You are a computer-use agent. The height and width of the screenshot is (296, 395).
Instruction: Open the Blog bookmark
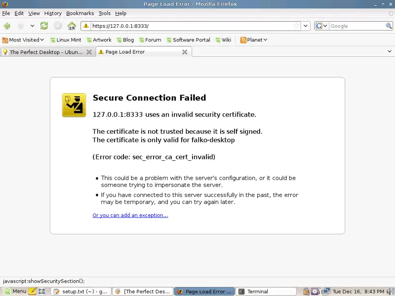(x=125, y=40)
